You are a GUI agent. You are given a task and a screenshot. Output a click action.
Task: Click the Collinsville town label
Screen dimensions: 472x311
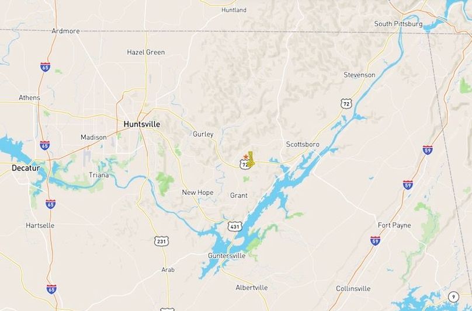[353, 289]
